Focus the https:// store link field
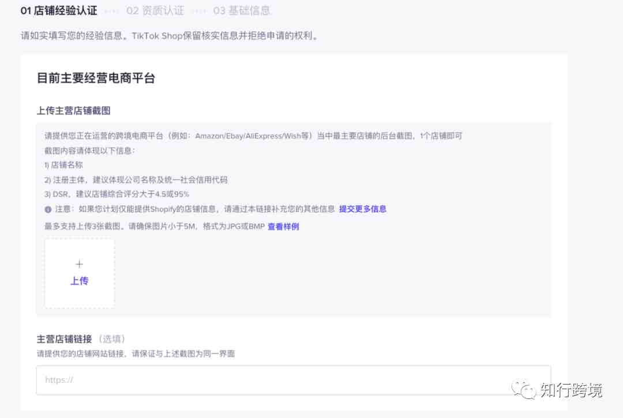The image size is (623, 418). click(294, 381)
